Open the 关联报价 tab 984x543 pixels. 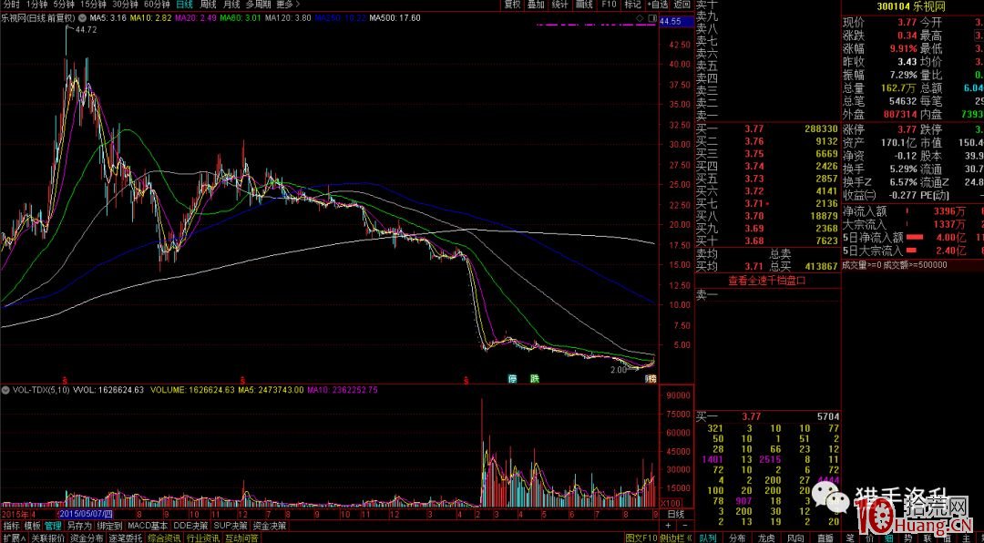point(47,538)
